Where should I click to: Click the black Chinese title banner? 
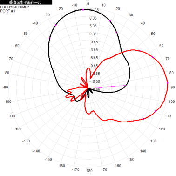pyautogui.click(x=26, y=2)
